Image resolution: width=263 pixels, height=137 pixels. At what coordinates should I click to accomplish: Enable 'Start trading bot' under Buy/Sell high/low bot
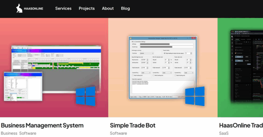pyautogui.click(x=133, y=76)
